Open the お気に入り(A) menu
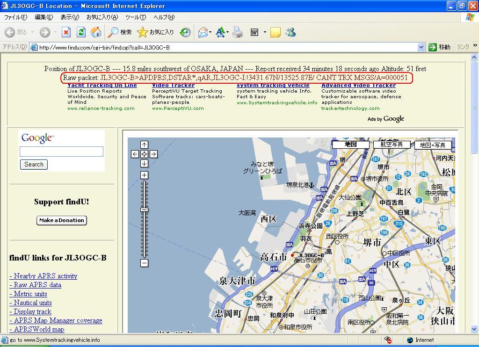479x347 pixels. tap(102, 17)
